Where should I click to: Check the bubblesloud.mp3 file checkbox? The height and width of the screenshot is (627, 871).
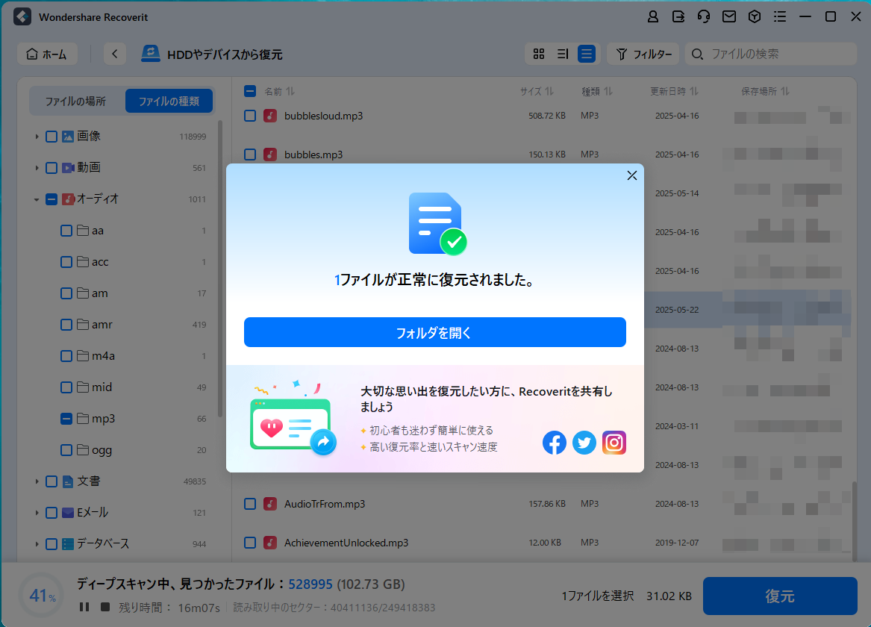point(250,116)
